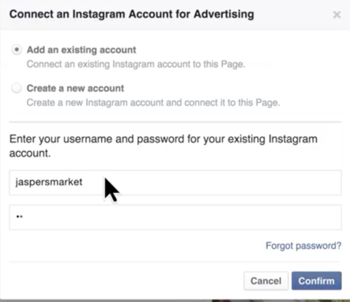Image resolution: width=350 pixels, height=302 pixels.
Task: Click the 'Add an existing account' label text
Action: coord(81,50)
